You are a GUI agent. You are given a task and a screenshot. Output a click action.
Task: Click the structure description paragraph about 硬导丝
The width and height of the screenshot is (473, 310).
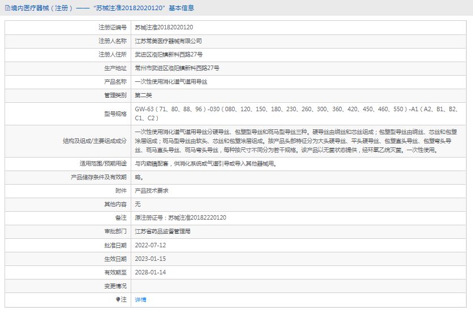(x=296, y=141)
